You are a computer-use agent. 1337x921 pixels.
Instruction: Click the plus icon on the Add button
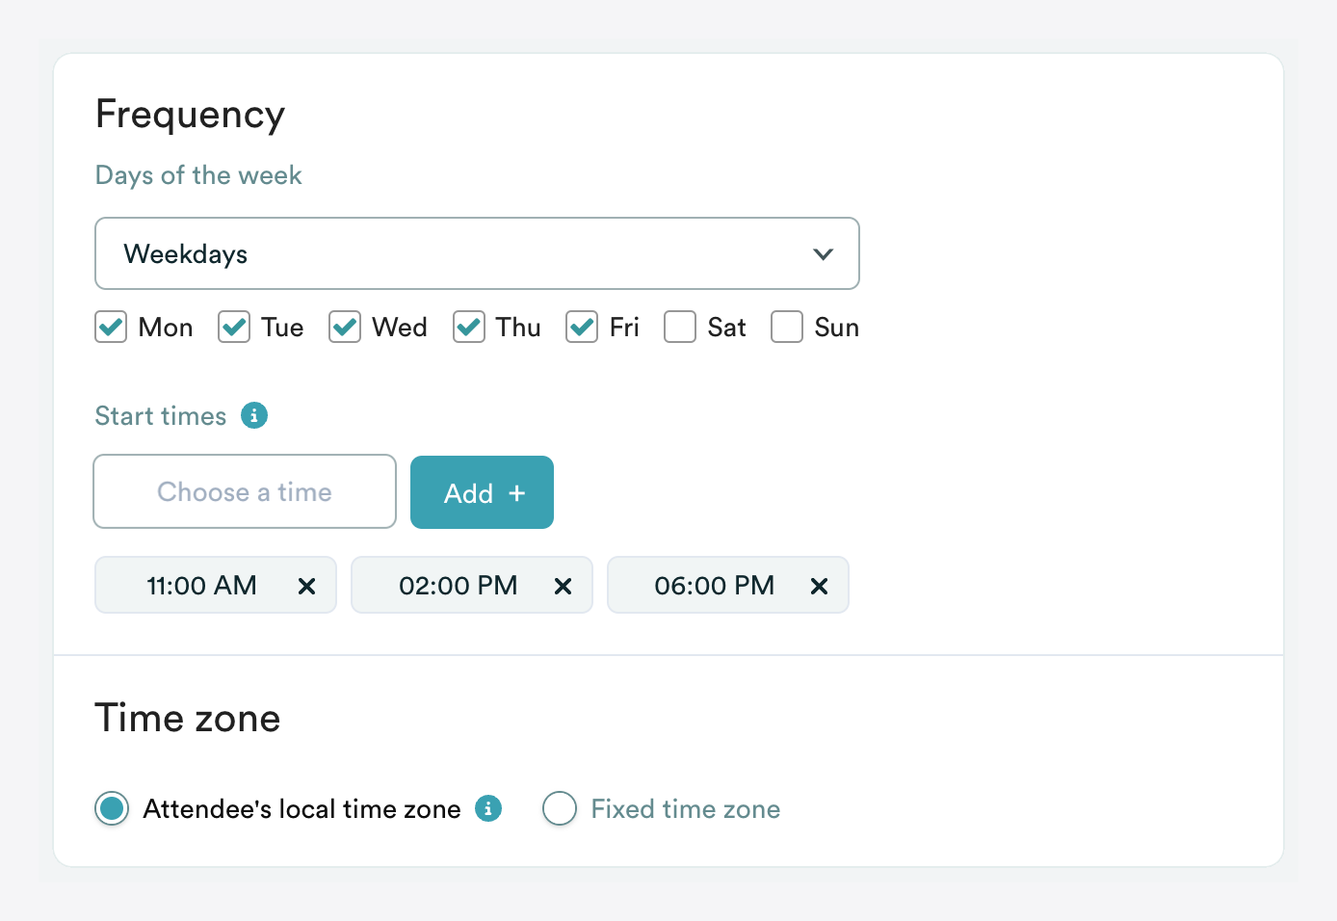[x=517, y=492]
